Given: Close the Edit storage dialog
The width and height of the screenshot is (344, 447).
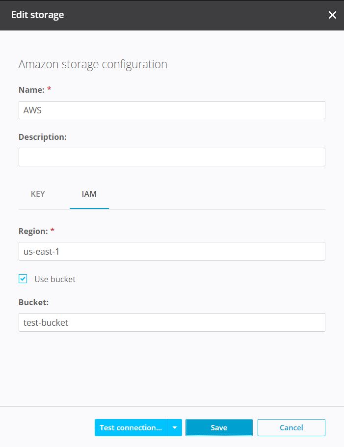Looking at the screenshot, I should coord(332,15).
